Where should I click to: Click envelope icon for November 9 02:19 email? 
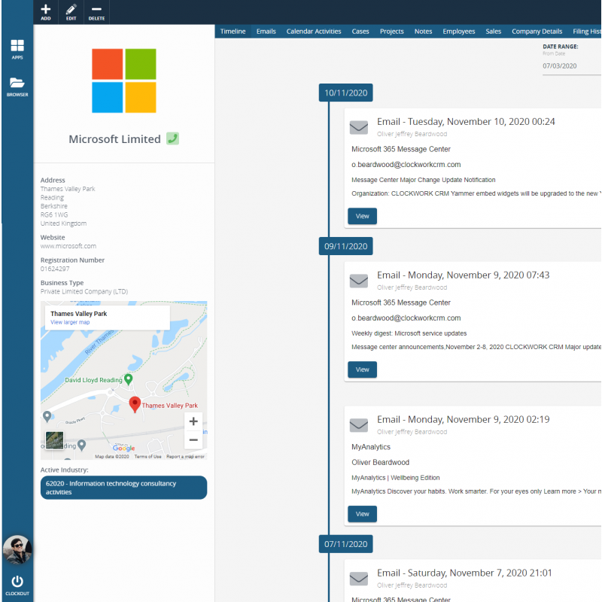point(359,425)
